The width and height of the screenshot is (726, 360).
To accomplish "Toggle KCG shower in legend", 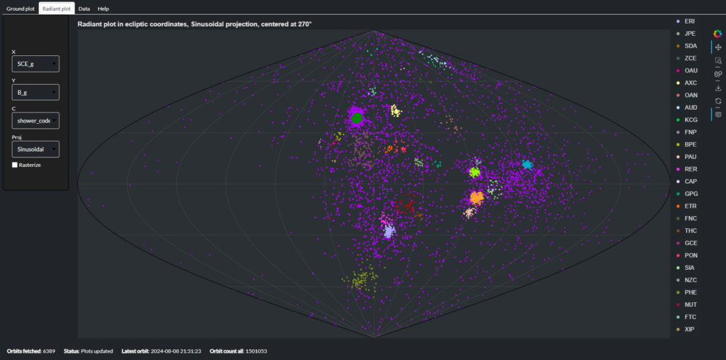I will click(x=690, y=120).
